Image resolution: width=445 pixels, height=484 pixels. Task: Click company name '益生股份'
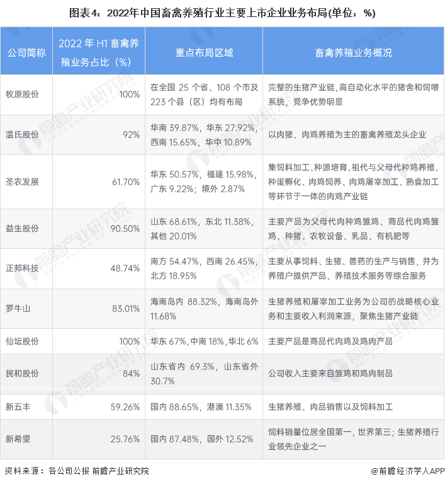point(22,228)
